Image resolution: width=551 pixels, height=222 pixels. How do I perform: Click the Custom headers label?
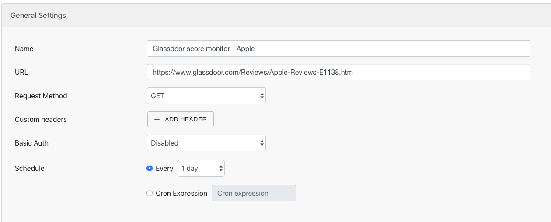[41, 119]
